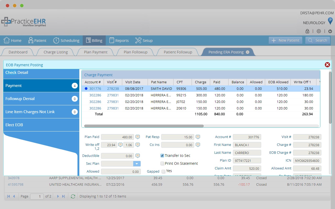The image size is (335, 209).
Task: Open the Billing menu
Action: tap(94, 41)
